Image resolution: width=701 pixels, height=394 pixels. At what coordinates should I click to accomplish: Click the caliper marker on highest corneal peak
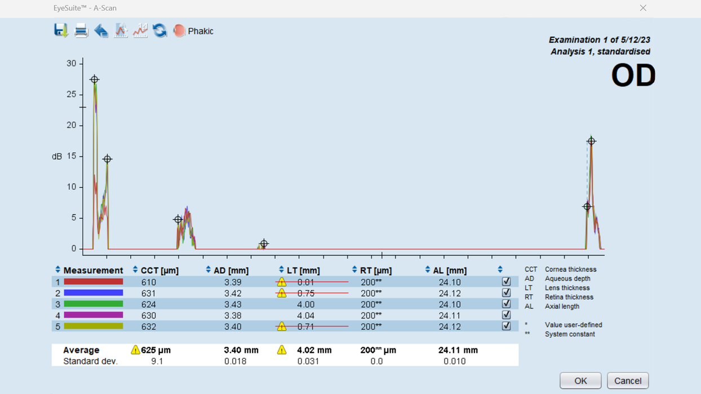pyautogui.click(x=94, y=79)
